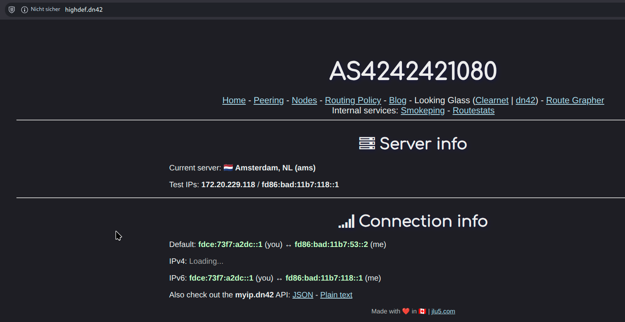Open the Home link
The width and height of the screenshot is (625, 322).
click(234, 100)
